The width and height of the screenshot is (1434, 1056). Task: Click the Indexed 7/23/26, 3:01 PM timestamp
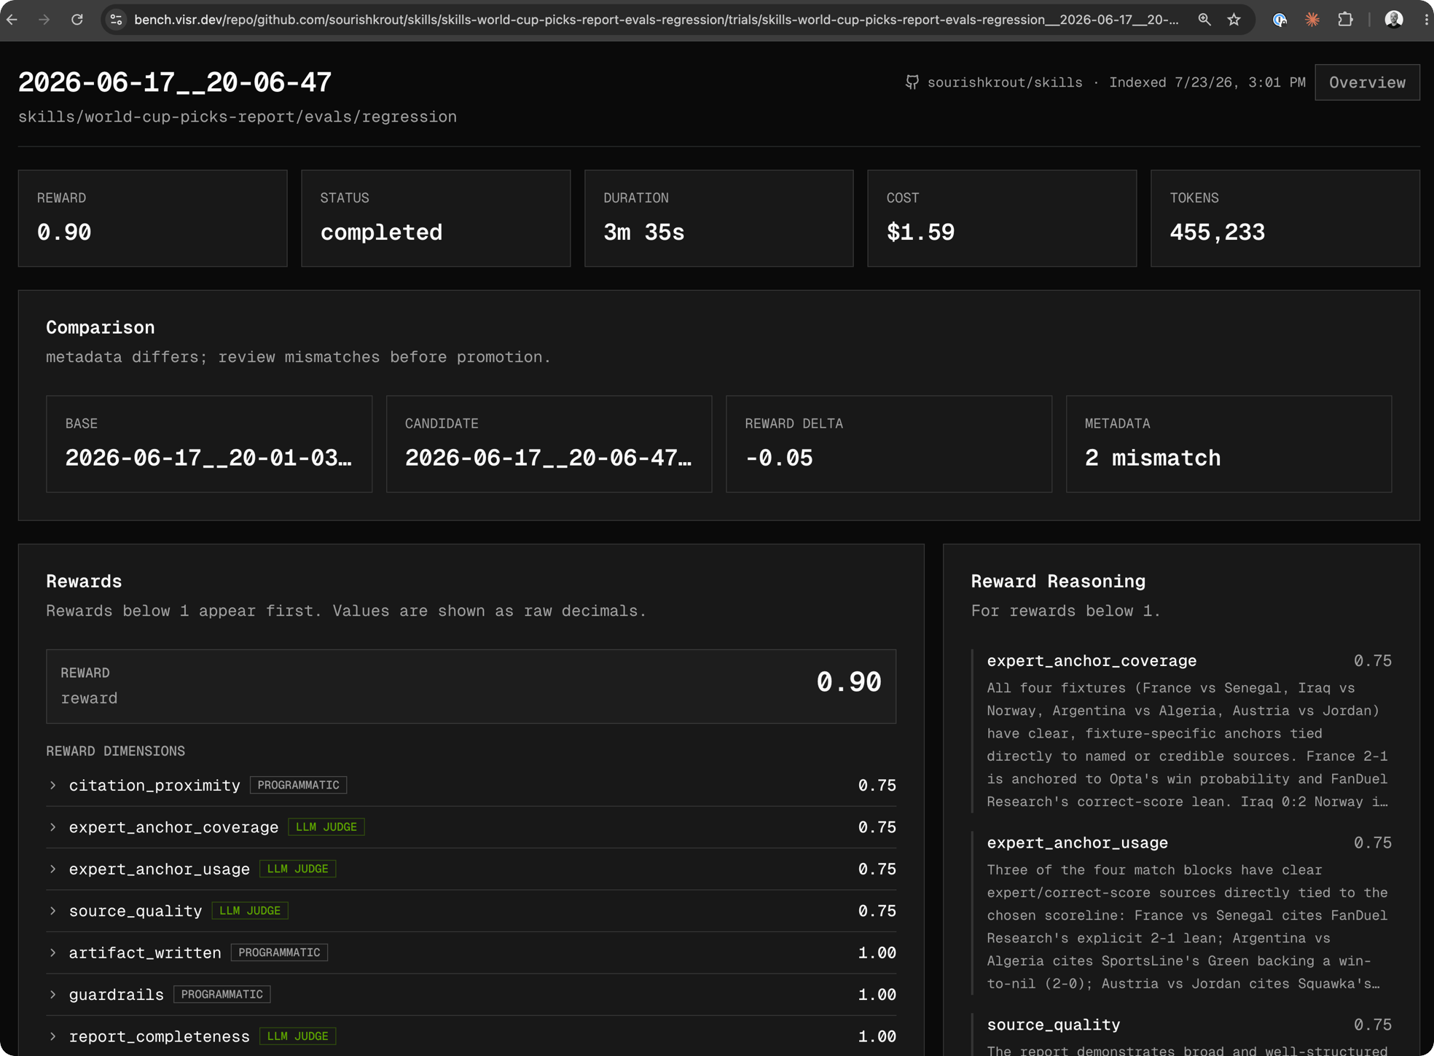[x=1207, y=82]
